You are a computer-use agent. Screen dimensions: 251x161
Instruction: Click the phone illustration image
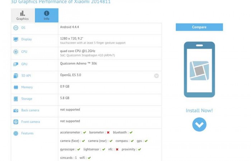click(199, 70)
